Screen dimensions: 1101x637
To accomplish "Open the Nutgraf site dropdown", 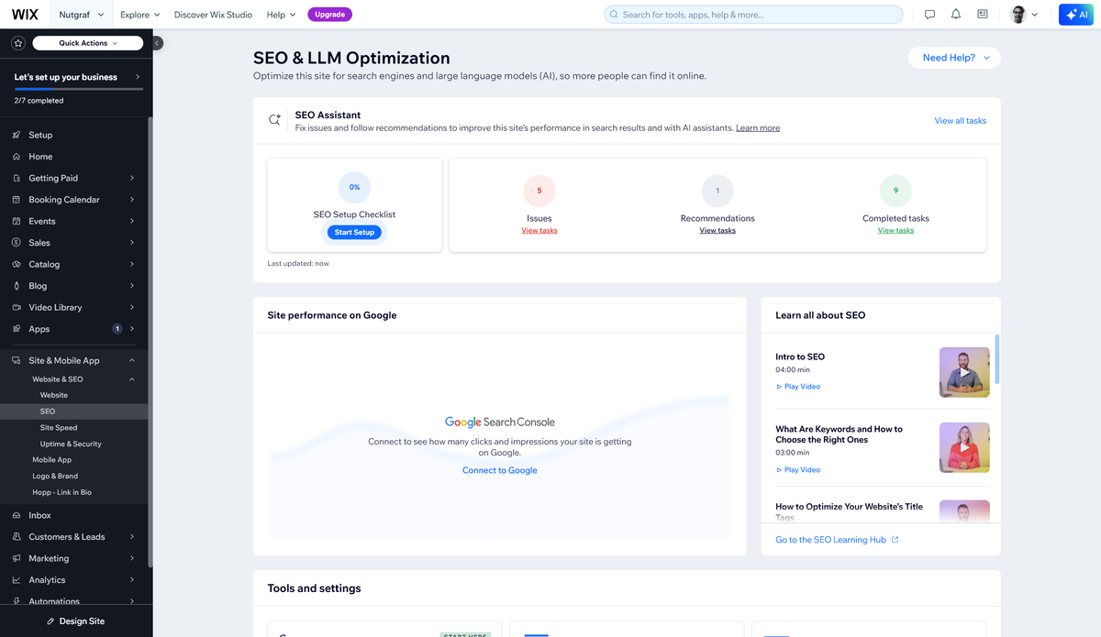I will (80, 15).
